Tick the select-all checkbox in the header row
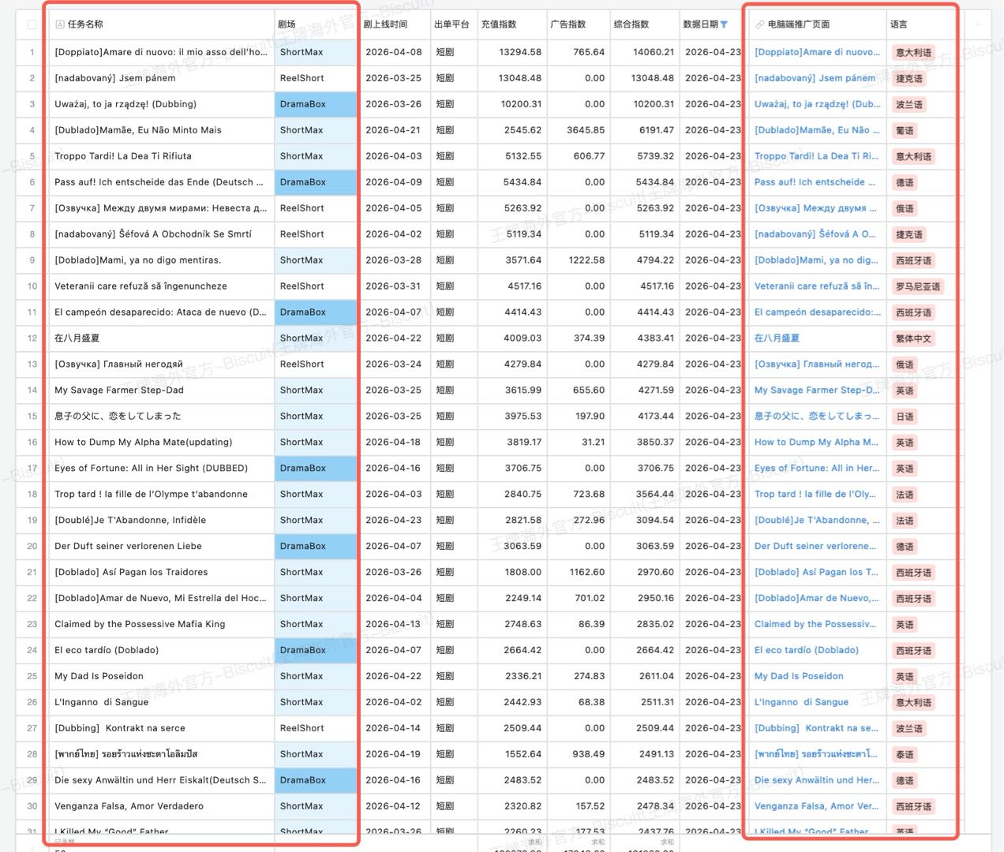This screenshot has height=852, width=1004. (x=32, y=24)
